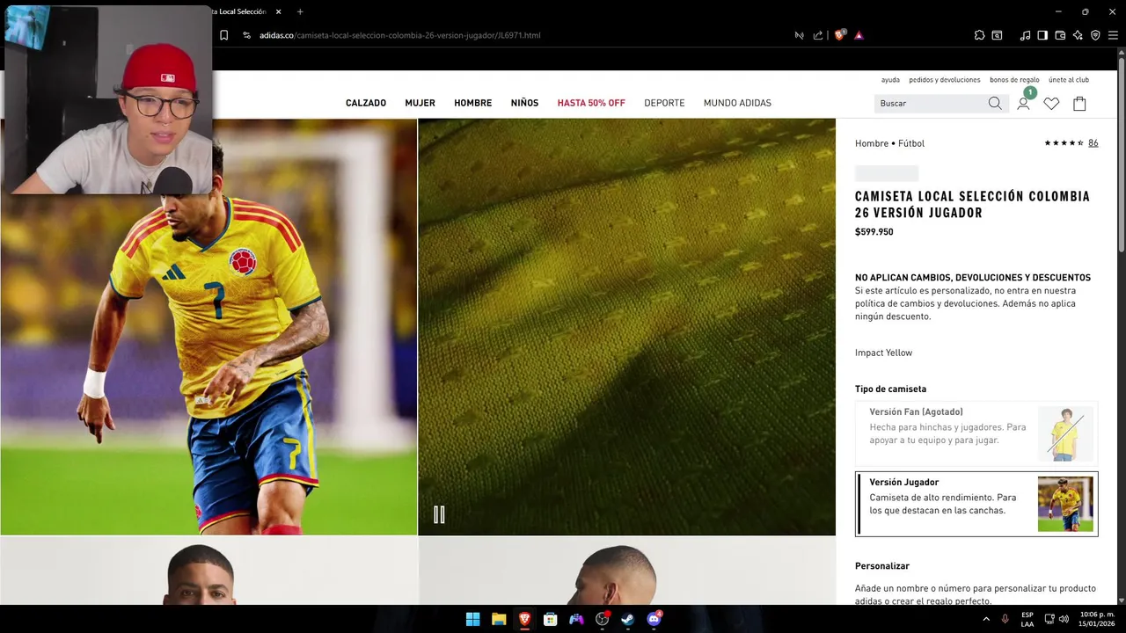Open the player running product photo
The width and height of the screenshot is (1126, 633).
click(208, 327)
